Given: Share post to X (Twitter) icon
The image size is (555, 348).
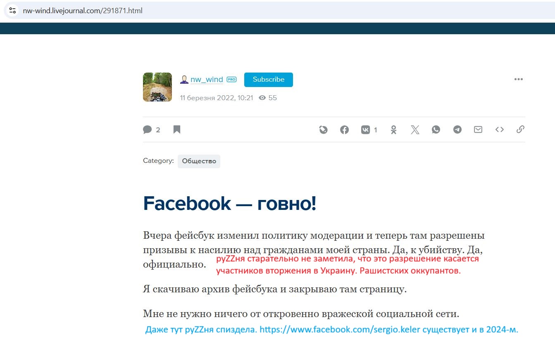Looking at the screenshot, I should pyautogui.click(x=415, y=130).
